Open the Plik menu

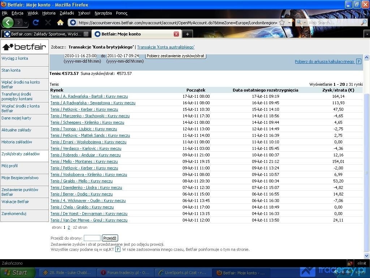click(5, 13)
